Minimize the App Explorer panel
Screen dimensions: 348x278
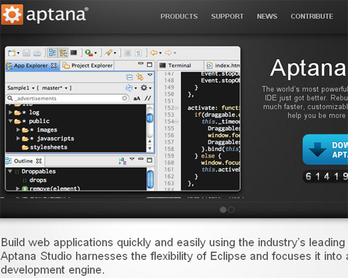(141, 63)
